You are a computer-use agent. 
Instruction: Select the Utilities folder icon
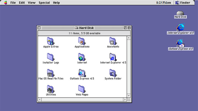pos(50,89)
